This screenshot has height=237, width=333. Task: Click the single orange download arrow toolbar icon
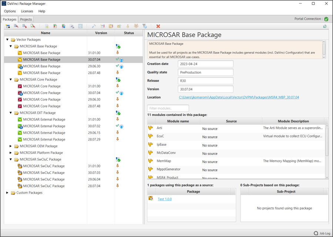(128, 26)
